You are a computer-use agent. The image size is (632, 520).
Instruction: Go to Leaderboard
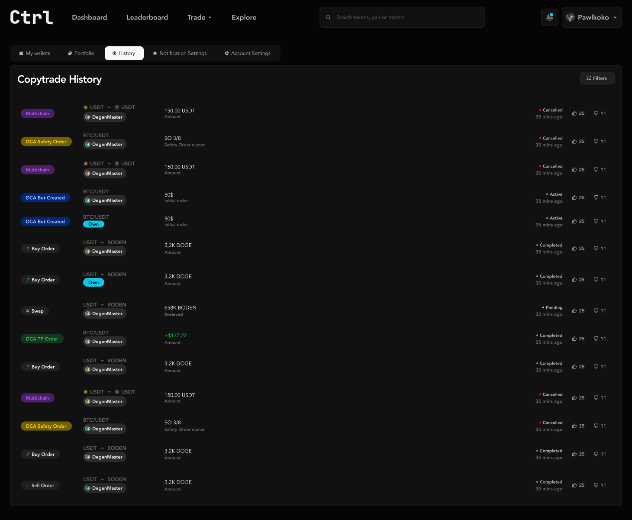coord(147,17)
